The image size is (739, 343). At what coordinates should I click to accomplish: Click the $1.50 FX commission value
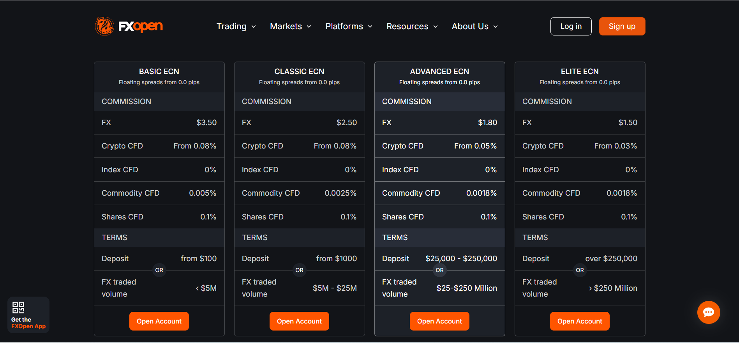628,122
